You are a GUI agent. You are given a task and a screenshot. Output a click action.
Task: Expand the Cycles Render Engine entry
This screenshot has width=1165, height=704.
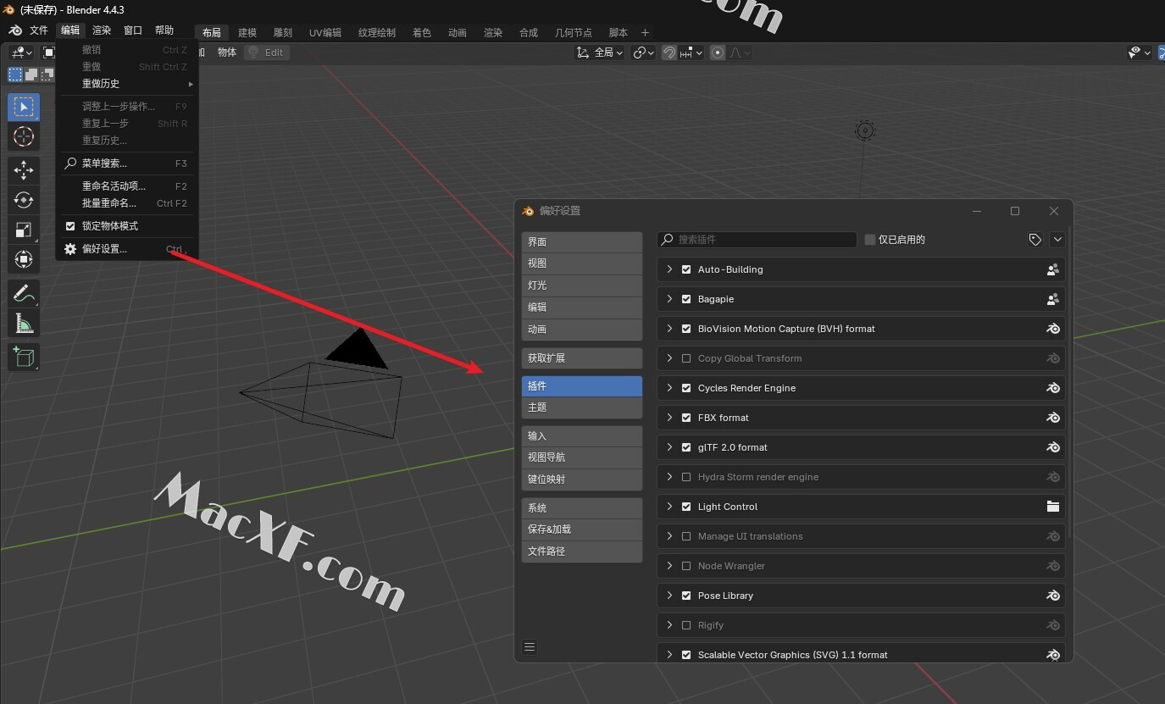(x=669, y=388)
